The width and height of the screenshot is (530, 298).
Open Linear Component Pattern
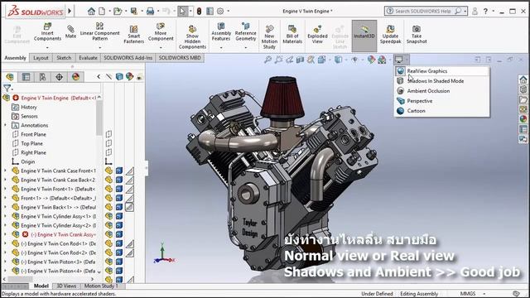click(x=99, y=31)
